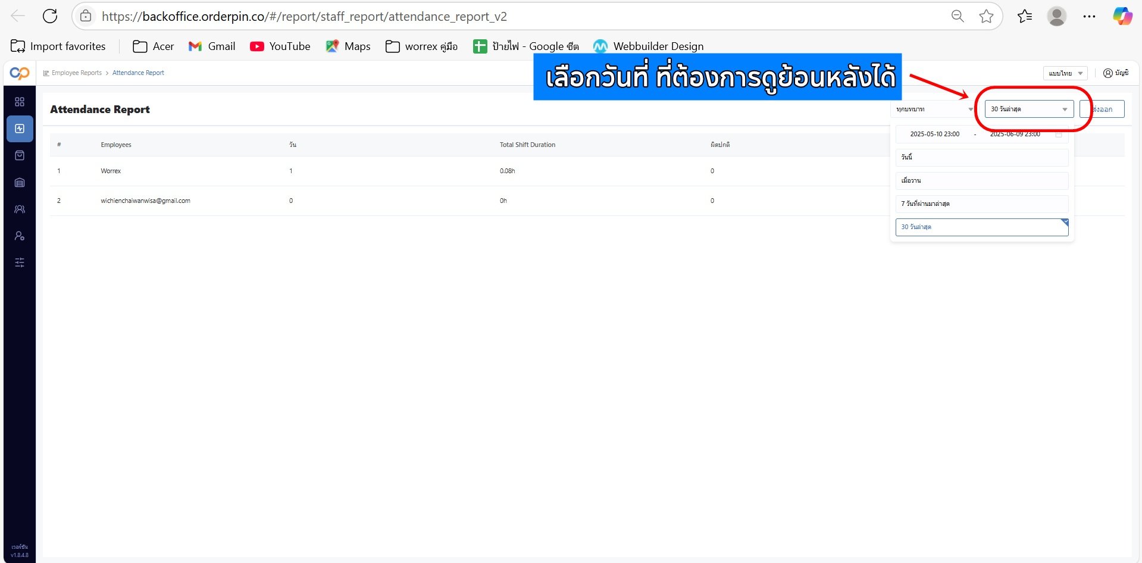The width and height of the screenshot is (1142, 563).
Task: Click the Total Shift Duration column header
Action: 527,145
